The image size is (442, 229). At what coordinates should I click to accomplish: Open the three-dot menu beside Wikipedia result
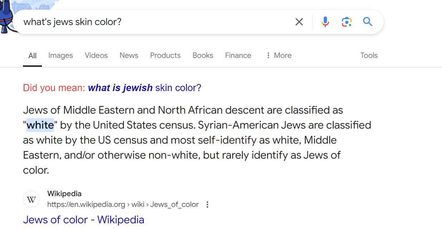click(x=207, y=205)
